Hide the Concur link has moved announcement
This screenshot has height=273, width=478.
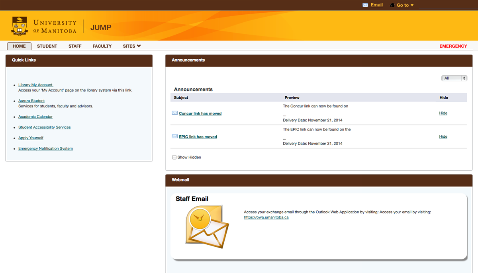[x=443, y=113]
